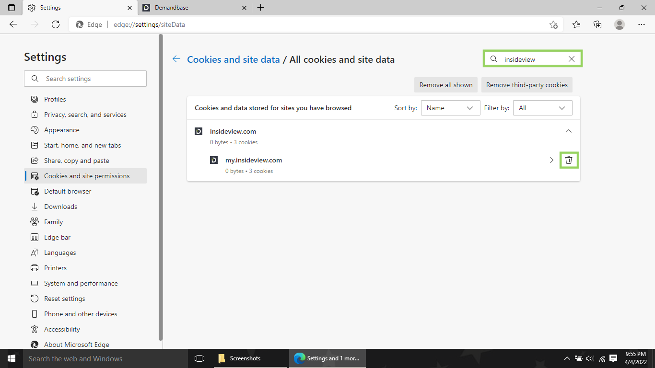Viewport: 655px width, 368px height.
Task: Click the Edge Settings taskbar button
Action: click(327, 358)
